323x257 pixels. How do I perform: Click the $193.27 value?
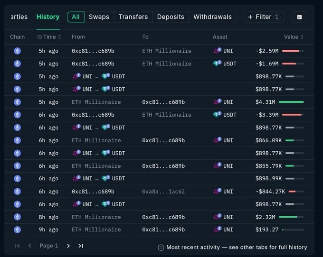point(267,229)
